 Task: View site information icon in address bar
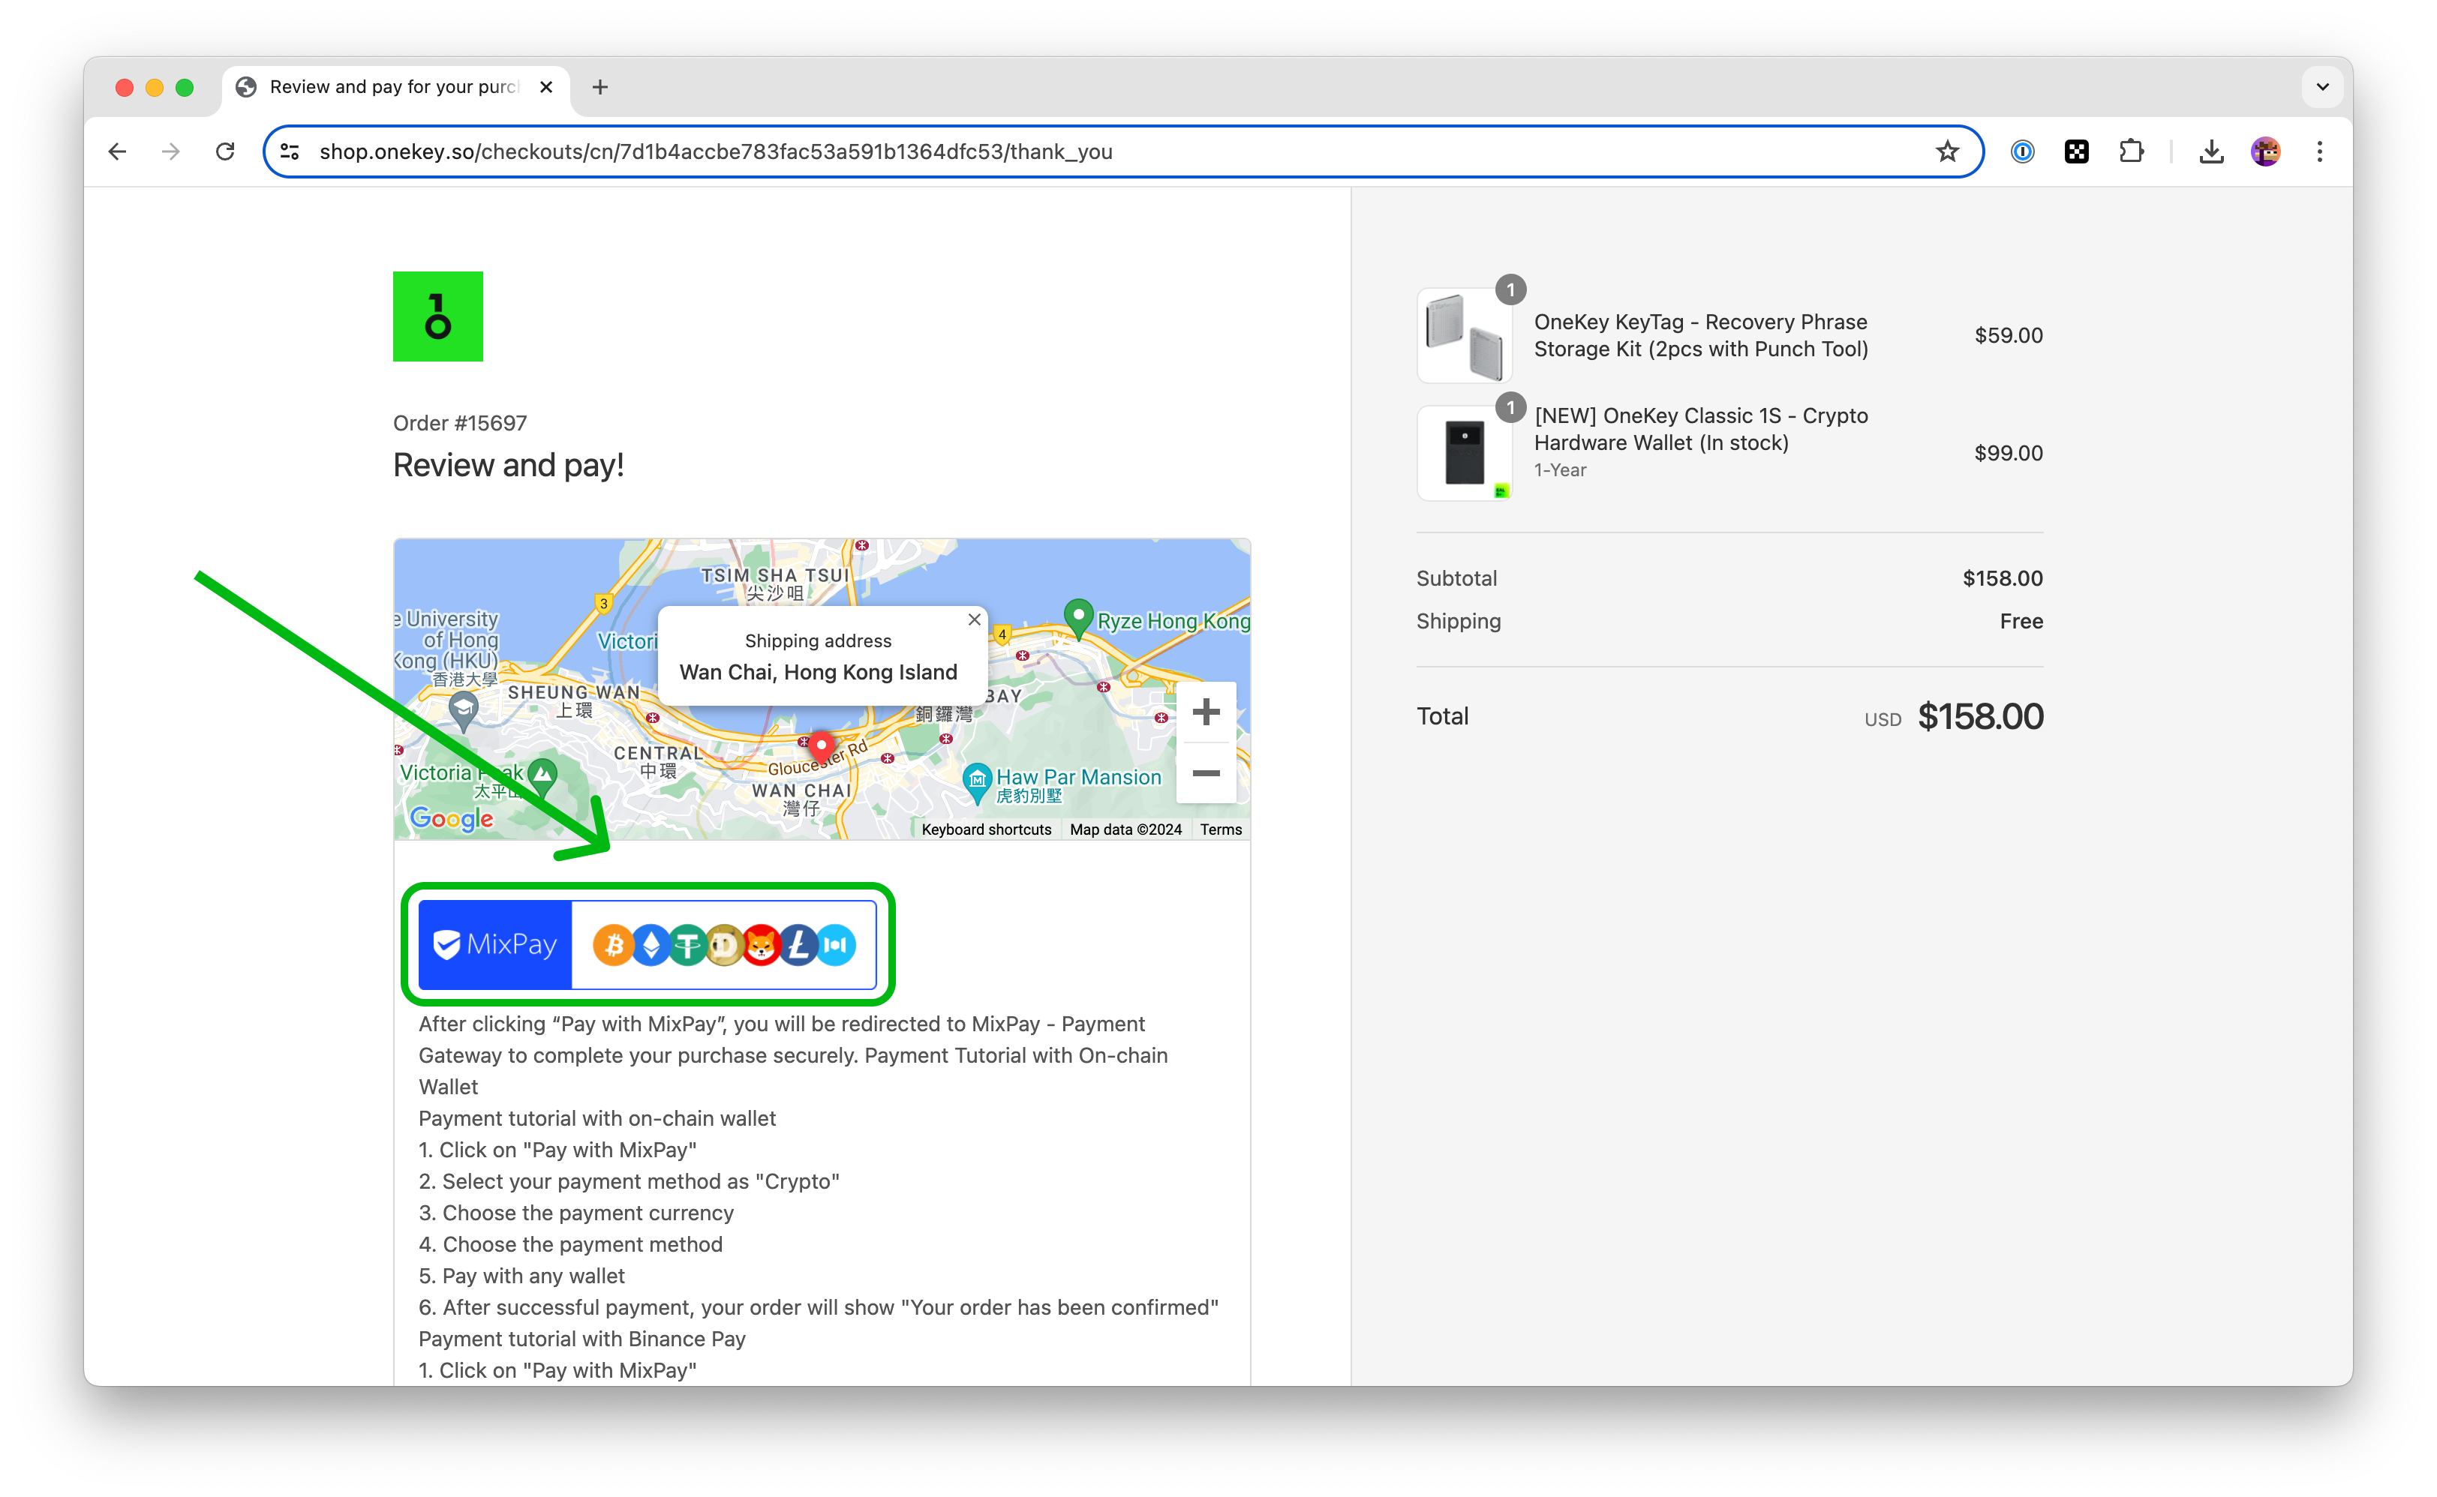point(289,151)
